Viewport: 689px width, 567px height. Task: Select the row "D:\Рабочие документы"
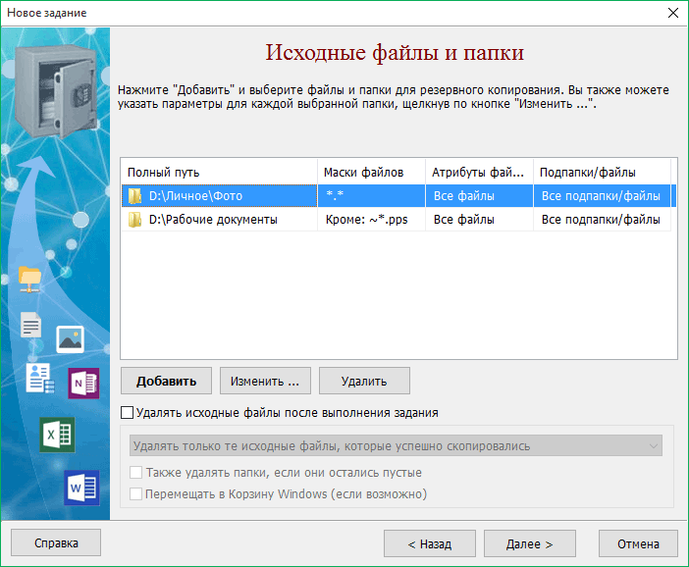[x=397, y=219]
